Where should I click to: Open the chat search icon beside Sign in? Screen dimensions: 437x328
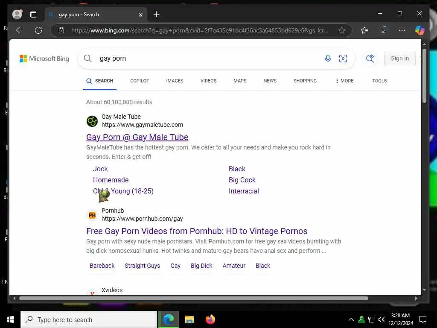(x=370, y=58)
